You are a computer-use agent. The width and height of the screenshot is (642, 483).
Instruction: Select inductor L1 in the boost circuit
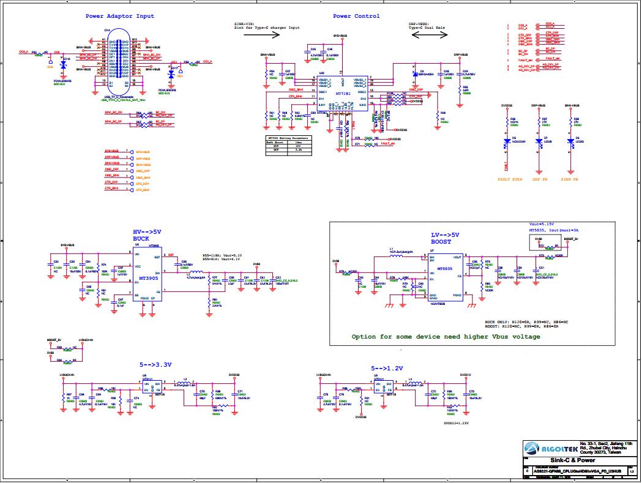click(x=395, y=256)
